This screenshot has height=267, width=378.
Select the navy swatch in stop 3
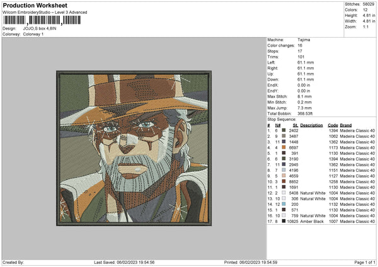click(283, 142)
